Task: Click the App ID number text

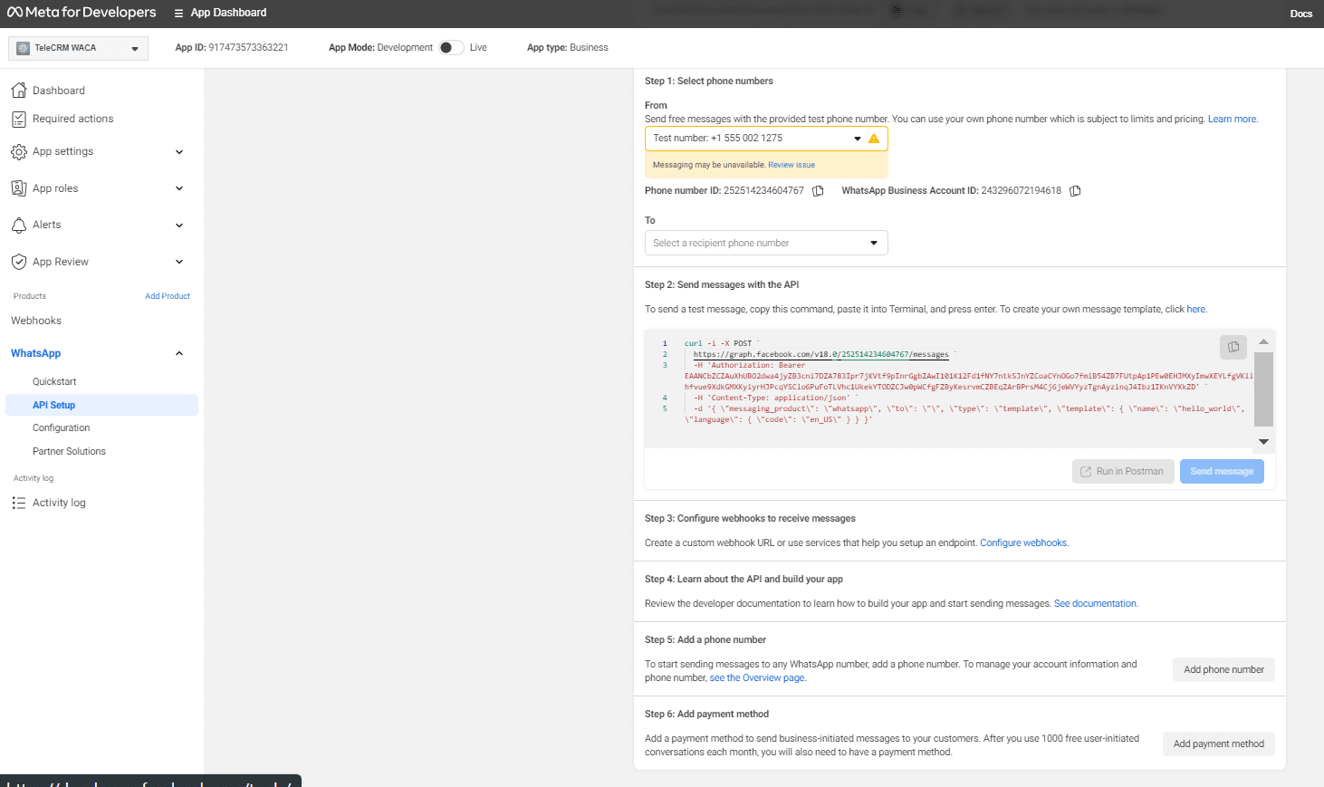Action: click(x=248, y=48)
